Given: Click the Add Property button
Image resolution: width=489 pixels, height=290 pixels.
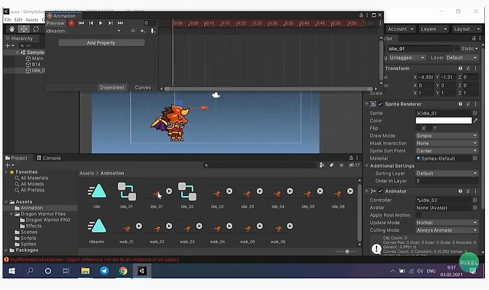Looking at the screenshot, I should pyautogui.click(x=101, y=43).
